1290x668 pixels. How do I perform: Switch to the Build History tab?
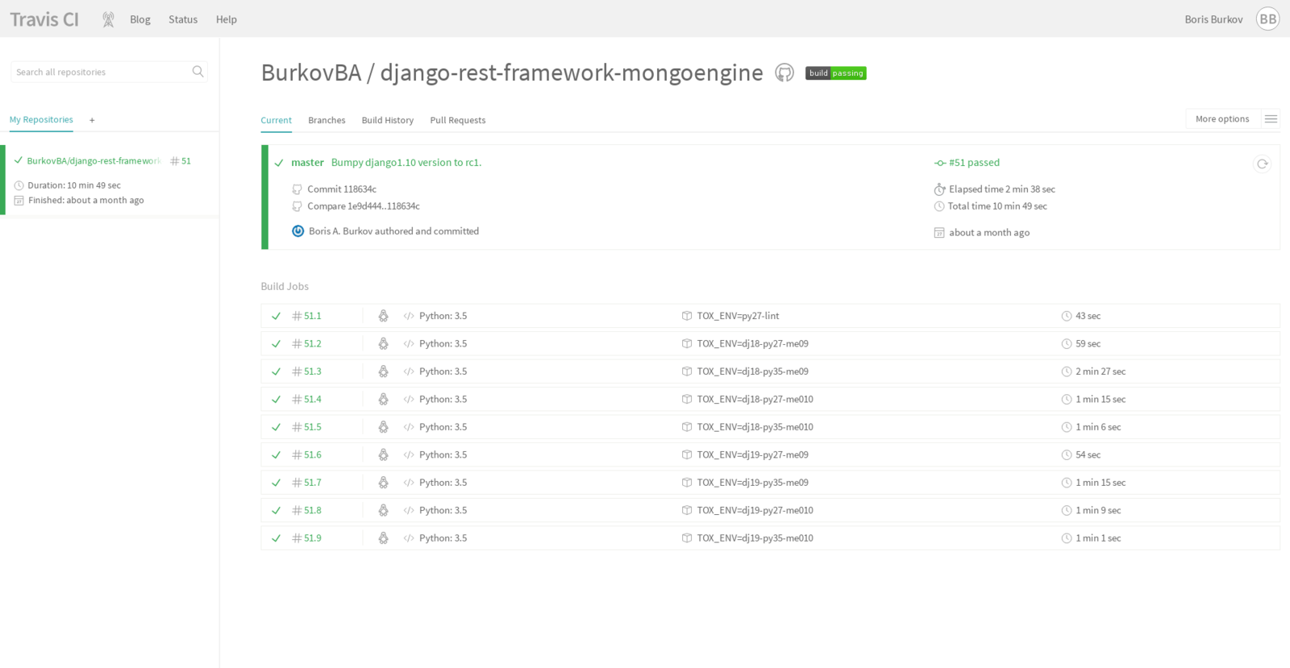click(388, 120)
